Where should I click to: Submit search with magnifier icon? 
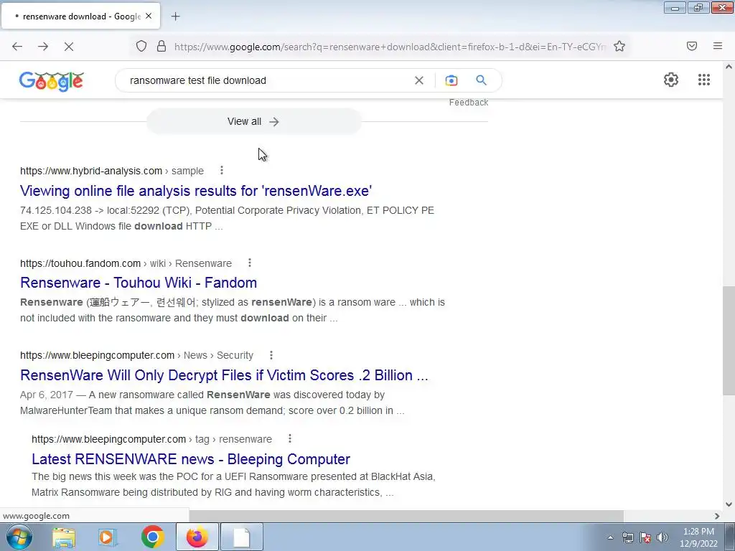tap(481, 80)
